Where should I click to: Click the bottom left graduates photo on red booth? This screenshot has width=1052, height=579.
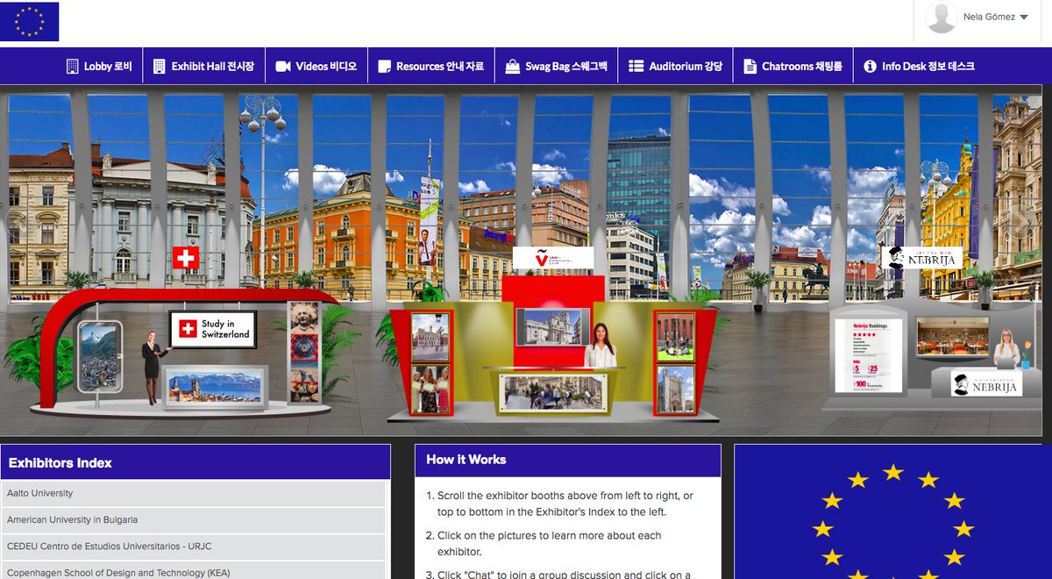[x=430, y=389]
